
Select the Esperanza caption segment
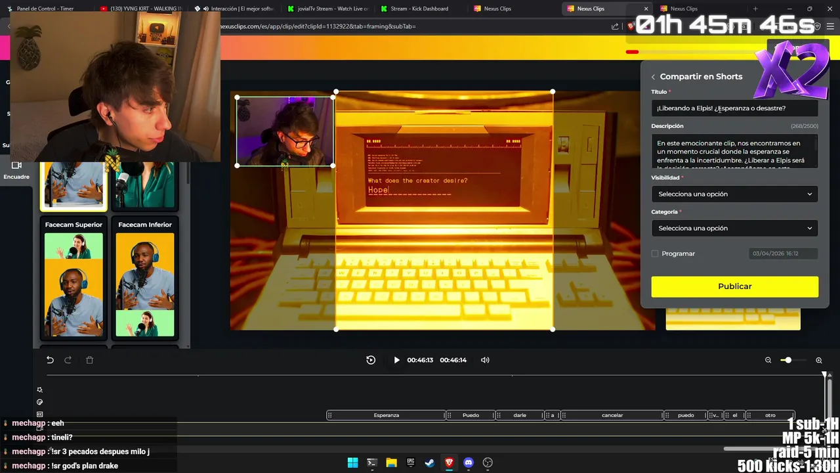[387, 415]
